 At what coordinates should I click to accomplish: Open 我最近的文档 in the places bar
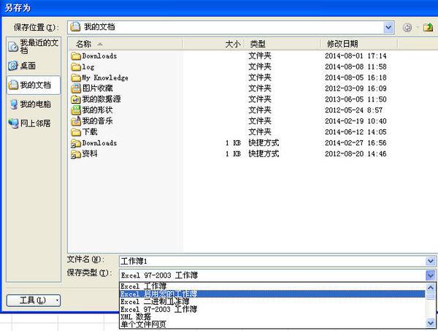click(34, 47)
